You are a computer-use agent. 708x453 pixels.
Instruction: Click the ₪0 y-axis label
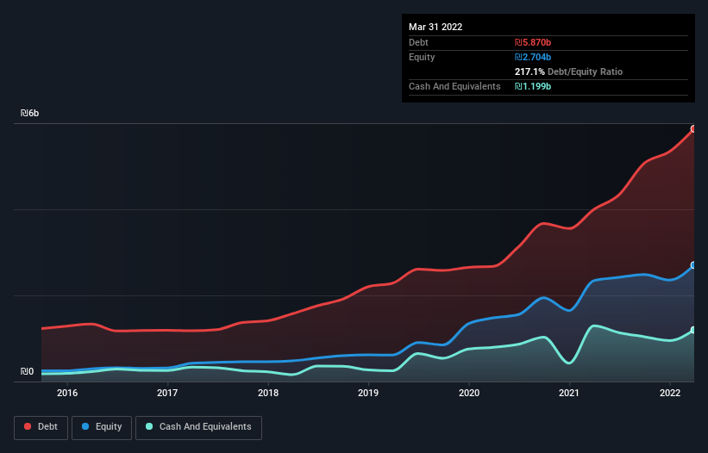tap(27, 371)
